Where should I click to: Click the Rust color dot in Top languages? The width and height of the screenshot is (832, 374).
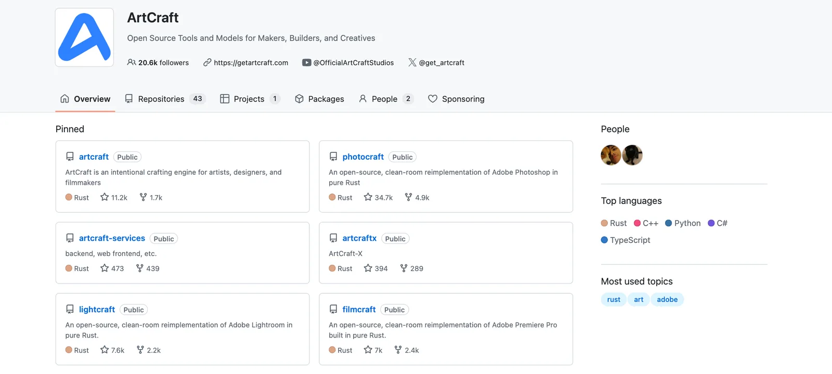point(604,223)
